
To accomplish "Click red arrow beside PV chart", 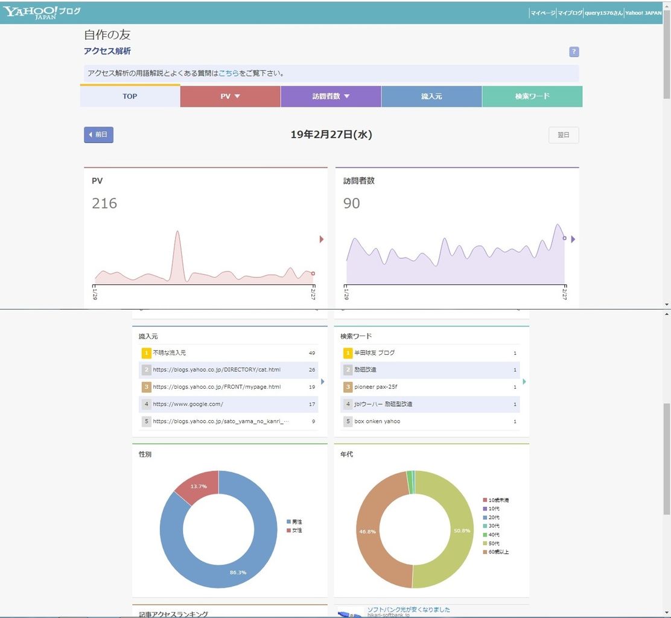I will tap(322, 239).
